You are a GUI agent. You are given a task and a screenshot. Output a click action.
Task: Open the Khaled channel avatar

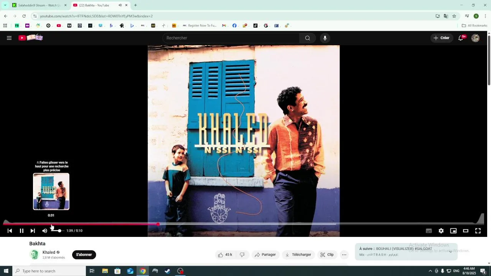(35, 255)
